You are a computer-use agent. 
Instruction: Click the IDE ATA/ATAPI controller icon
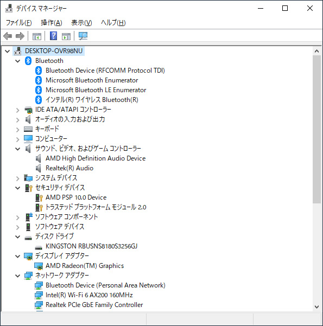pos(28,110)
